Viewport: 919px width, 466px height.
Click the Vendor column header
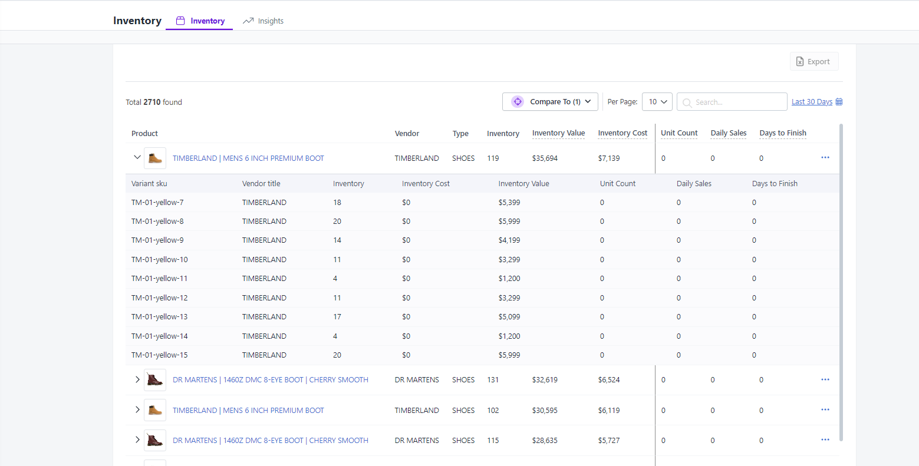(x=407, y=134)
